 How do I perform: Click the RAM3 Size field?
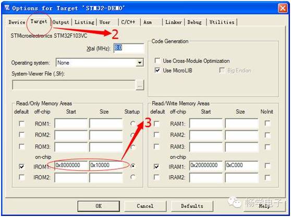241,147
